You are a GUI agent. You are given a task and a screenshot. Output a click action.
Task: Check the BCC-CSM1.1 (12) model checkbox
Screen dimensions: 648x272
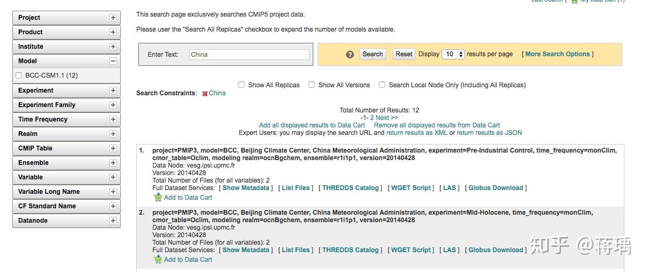pos(19,75)
